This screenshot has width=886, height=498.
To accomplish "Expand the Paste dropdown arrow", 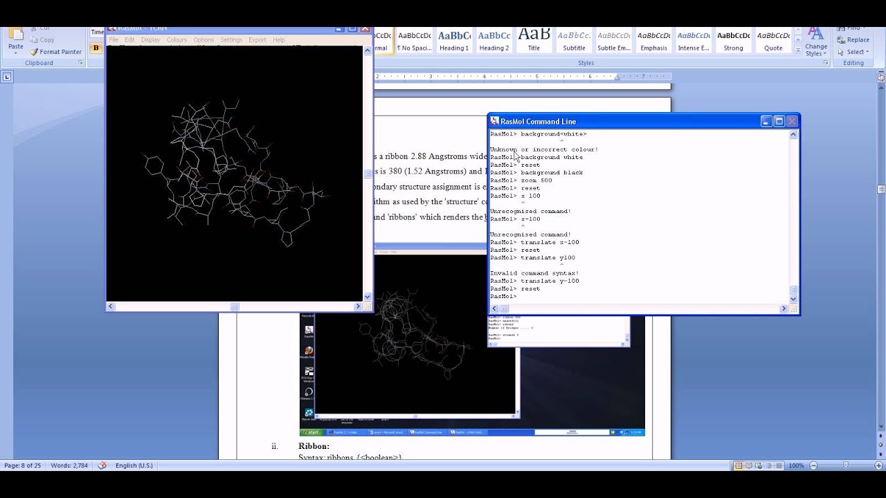I will (x=15, y=53).
